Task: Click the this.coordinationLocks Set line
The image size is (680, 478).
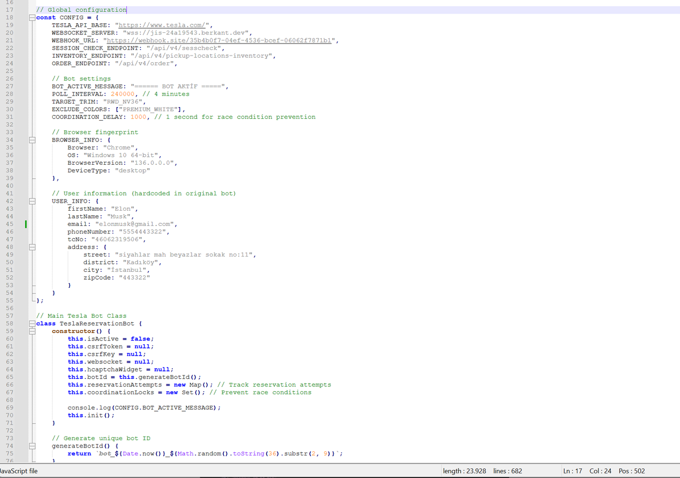Action: (189, 392)
